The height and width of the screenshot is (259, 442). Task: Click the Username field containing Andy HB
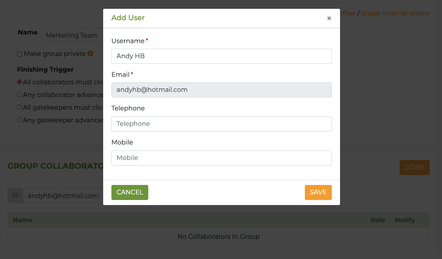point(221,56)
